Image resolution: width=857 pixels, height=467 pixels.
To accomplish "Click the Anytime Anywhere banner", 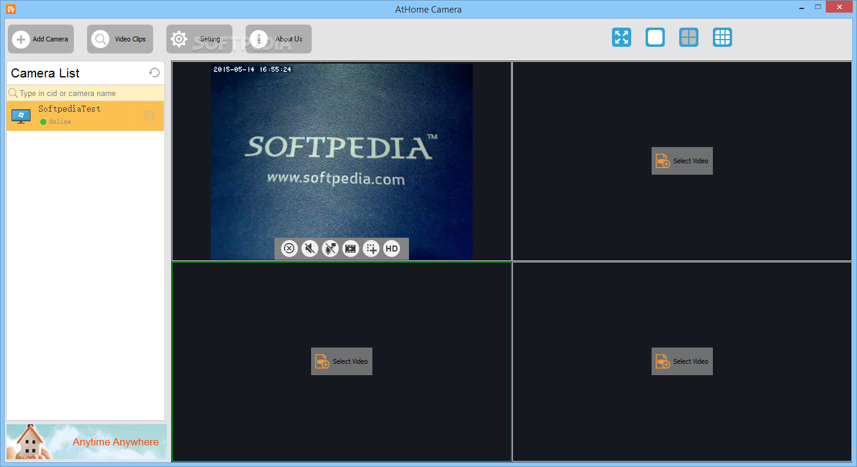I will pyautogui.click(x=86, y=442).
